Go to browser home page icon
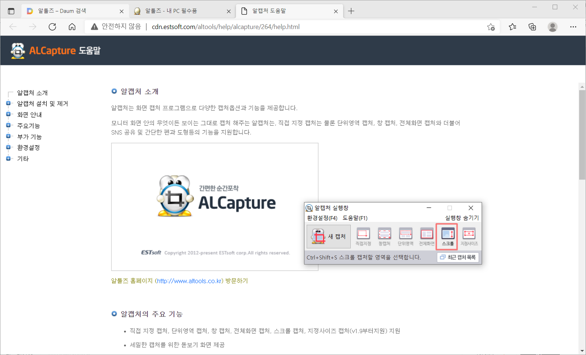Viewport: 586px width, 355px height. tap(72, 26)
